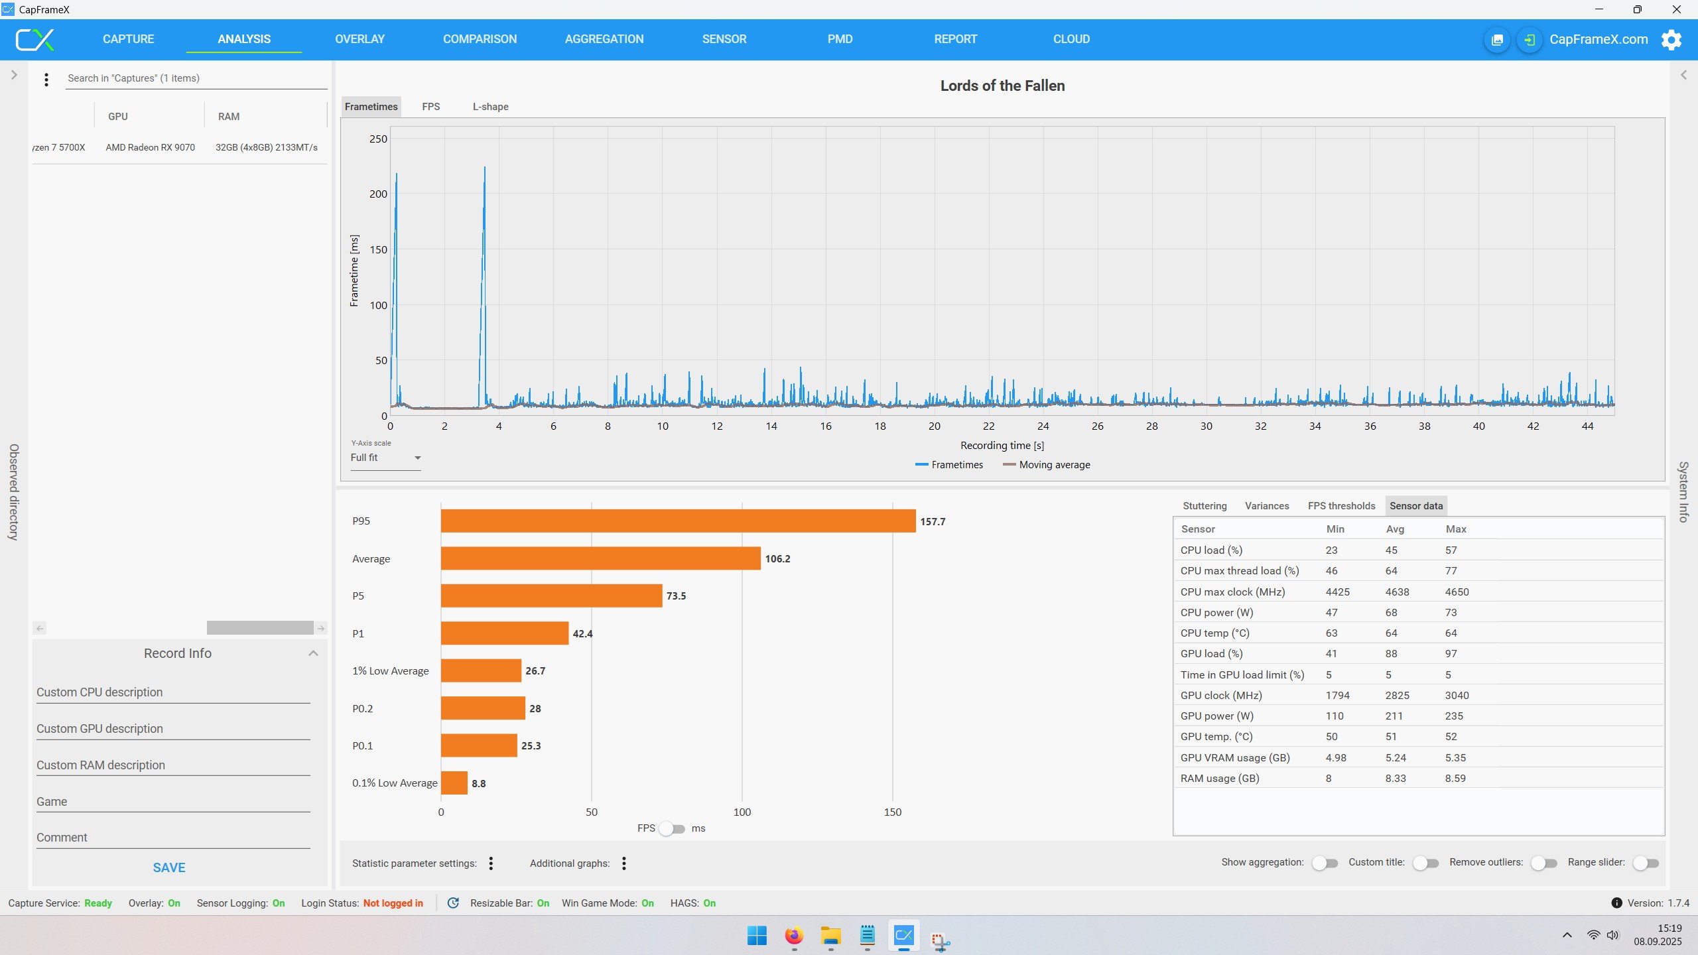Enable Show aggregation switch

tap(1325, 863)
